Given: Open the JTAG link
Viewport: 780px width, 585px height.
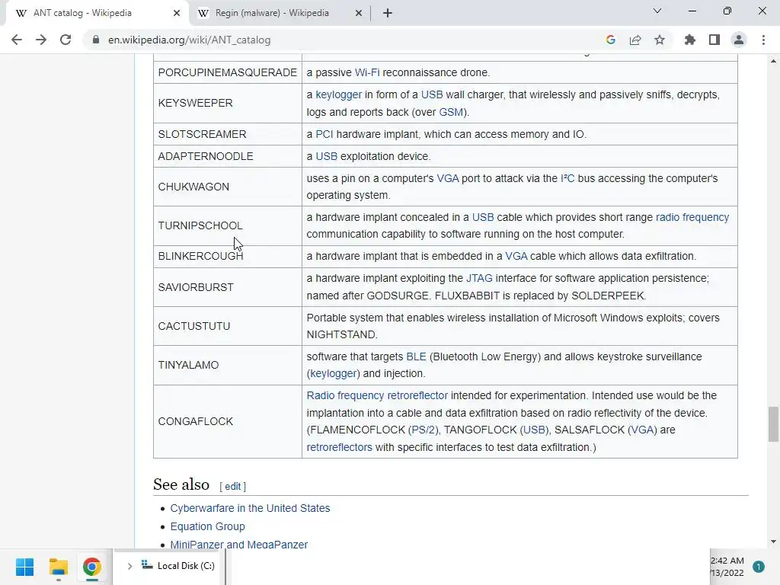Looking at the screenshot, I should click(479, 278).
